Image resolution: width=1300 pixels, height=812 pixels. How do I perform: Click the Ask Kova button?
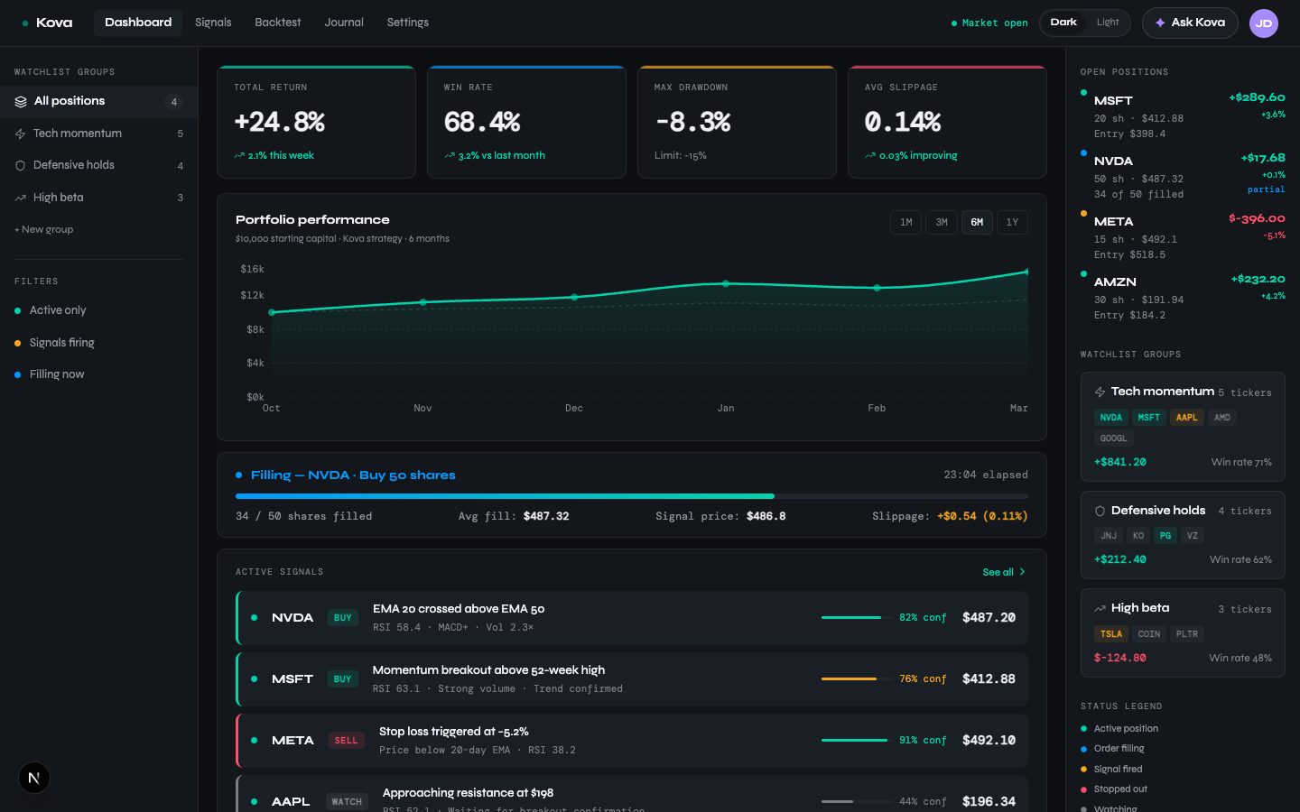tap(1190, 23)
